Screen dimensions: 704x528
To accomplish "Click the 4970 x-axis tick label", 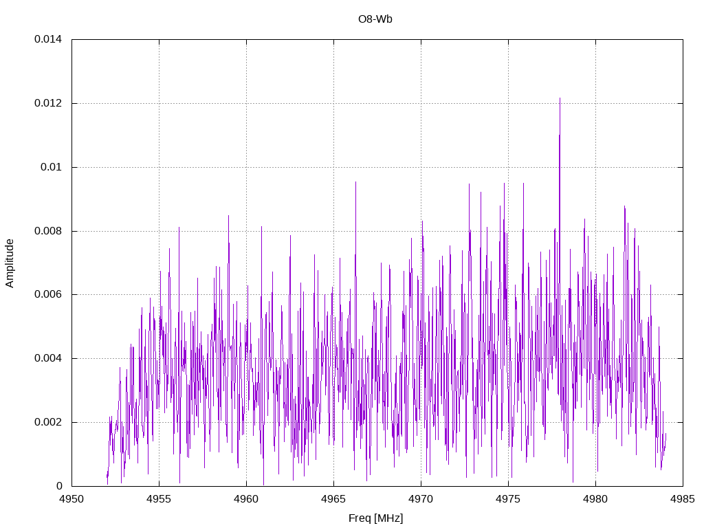I will click(x=421, y=499).
